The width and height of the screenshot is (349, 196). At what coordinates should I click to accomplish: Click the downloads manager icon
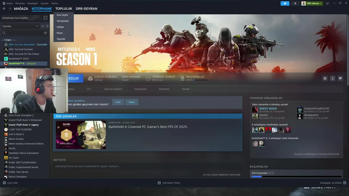[159, 183]
